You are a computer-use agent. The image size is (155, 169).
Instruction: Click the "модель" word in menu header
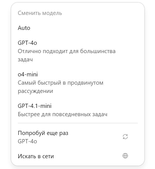(x=52, y=13)
